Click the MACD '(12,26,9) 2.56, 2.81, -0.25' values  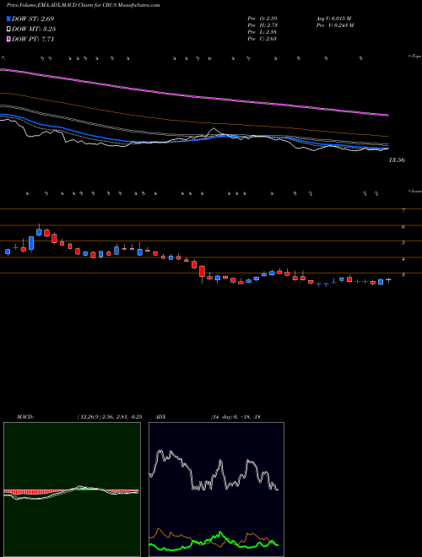(109, 416)
